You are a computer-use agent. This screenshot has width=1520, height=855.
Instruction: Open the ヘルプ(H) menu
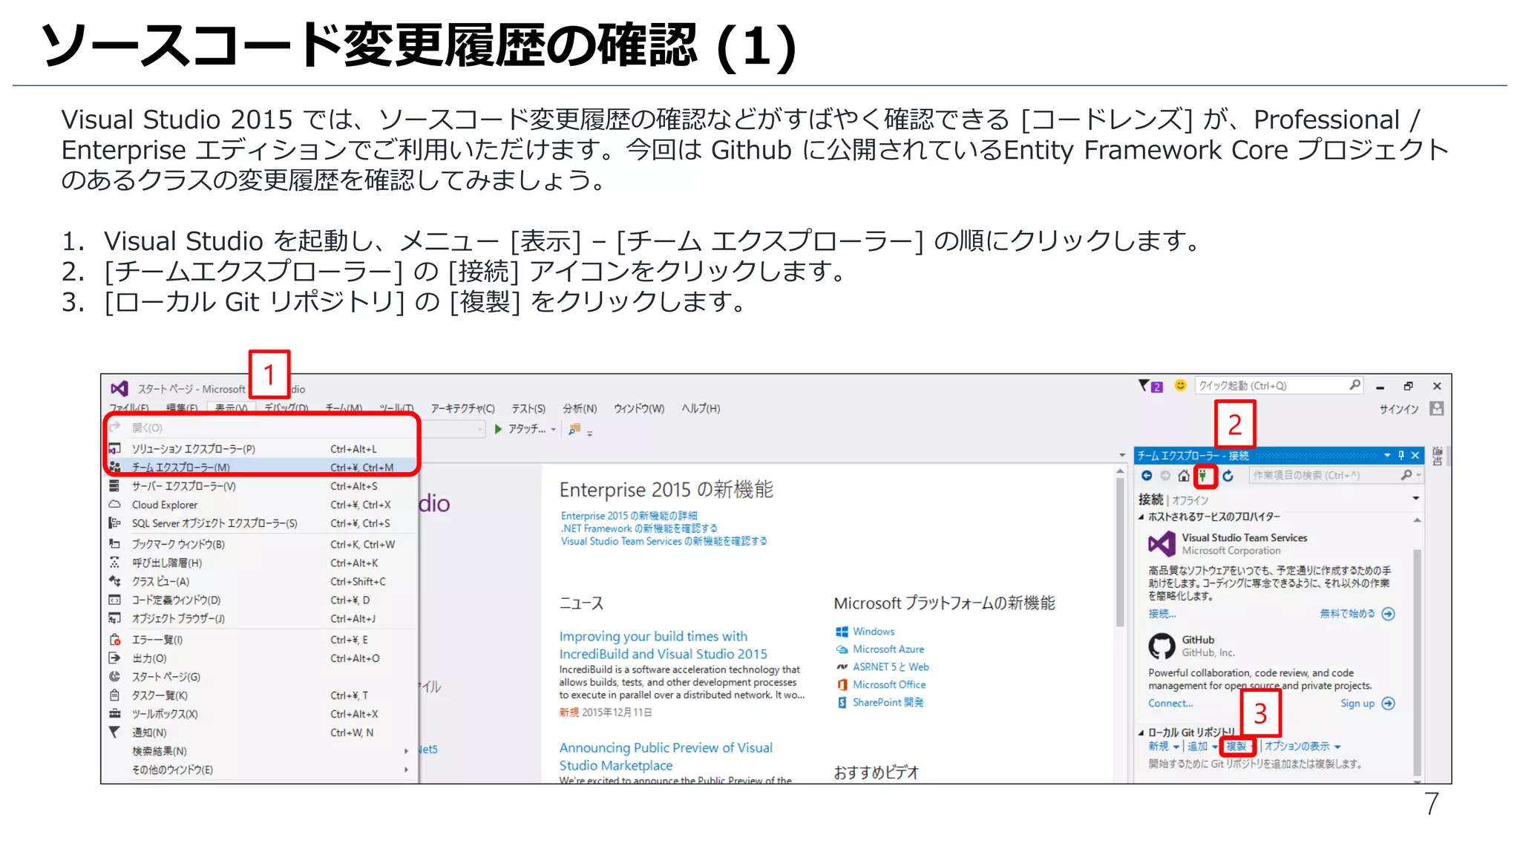tap(701, 408)
